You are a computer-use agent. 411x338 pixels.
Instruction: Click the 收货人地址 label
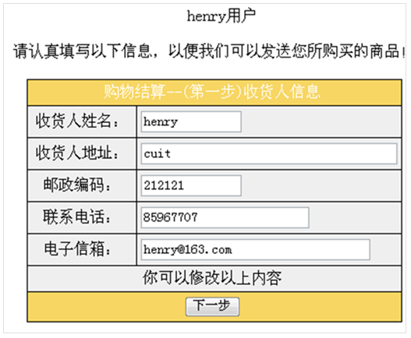(77, 153)
